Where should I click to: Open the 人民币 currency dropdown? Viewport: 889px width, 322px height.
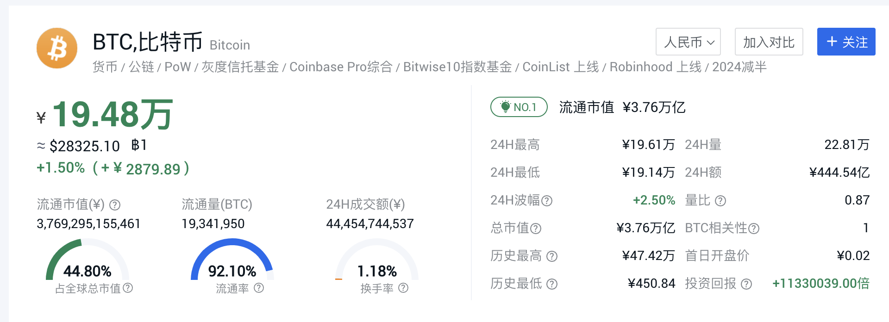point(688,42)
